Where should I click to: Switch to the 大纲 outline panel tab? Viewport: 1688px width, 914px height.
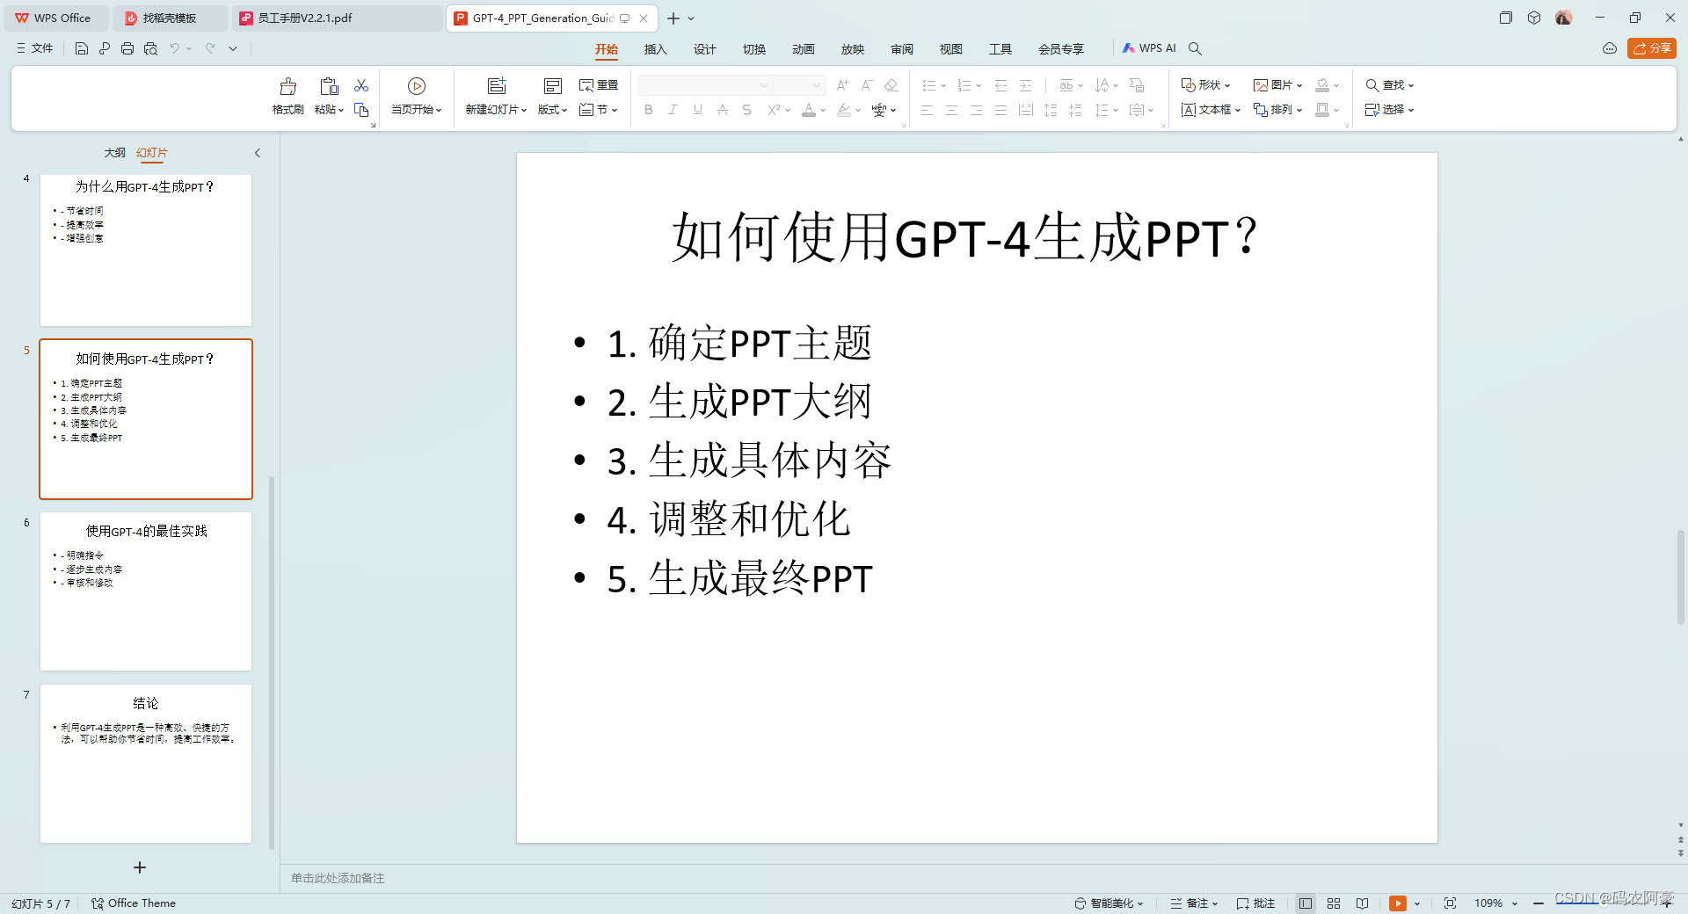114,152
